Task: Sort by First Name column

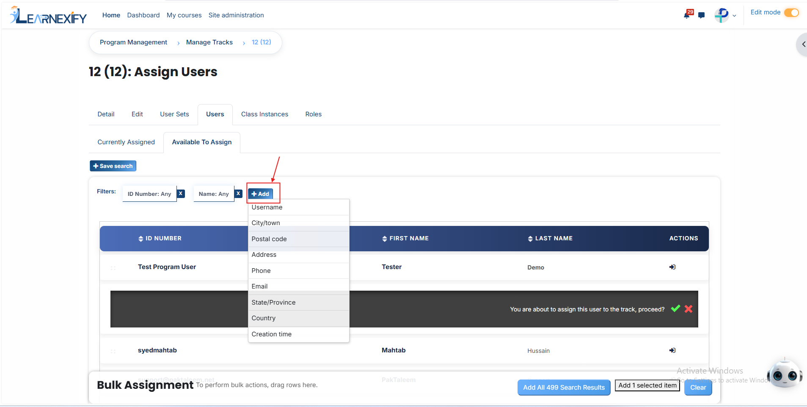Action: (405, 239)
